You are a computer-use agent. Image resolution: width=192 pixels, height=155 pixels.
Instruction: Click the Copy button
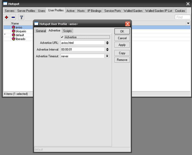pos(122,53)
